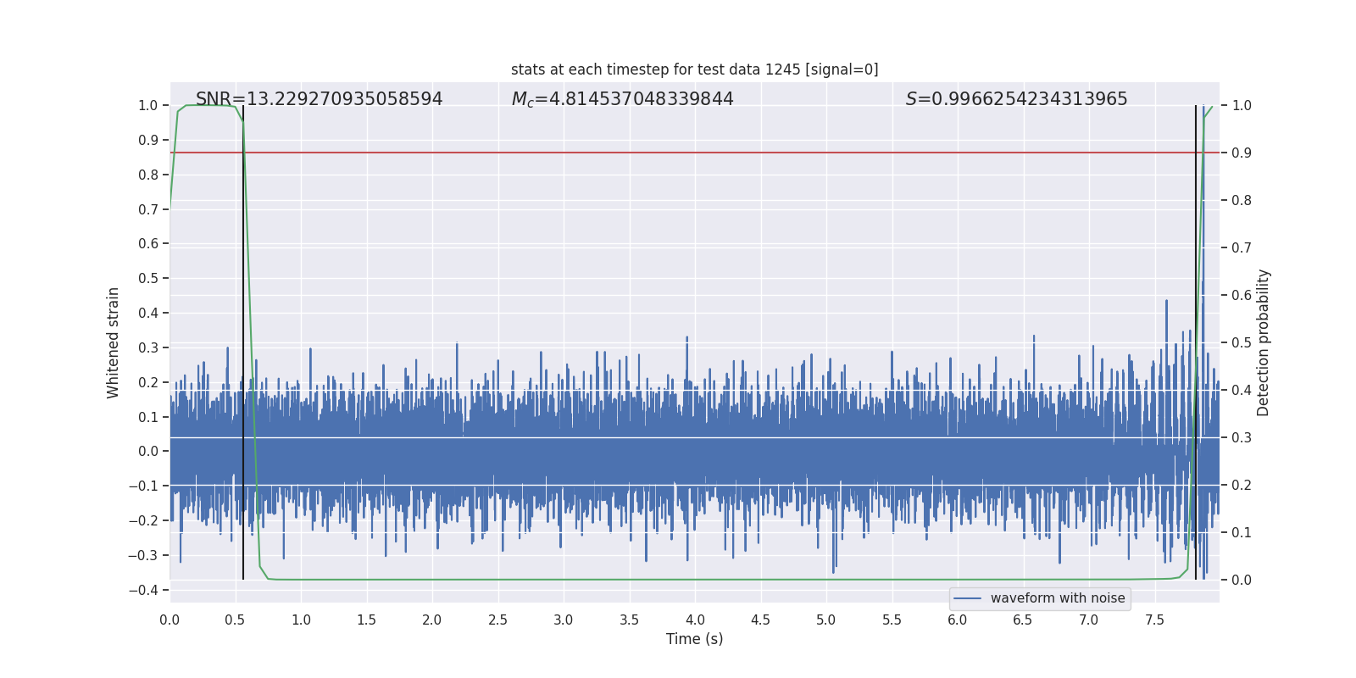
Task: Select the 0.9 tick on the Detection probability axis
Action: 1242,153
